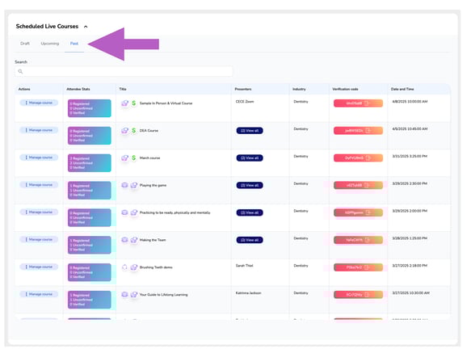Switch to the Upcoming tab
471x349 pixels.
pos(50,44)
